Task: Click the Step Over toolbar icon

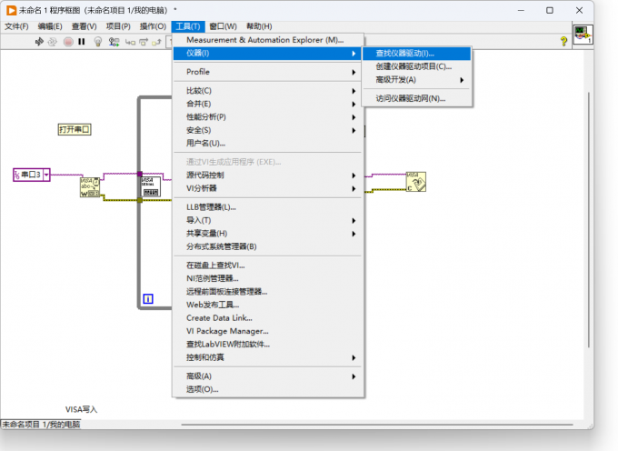Action: 144,42
